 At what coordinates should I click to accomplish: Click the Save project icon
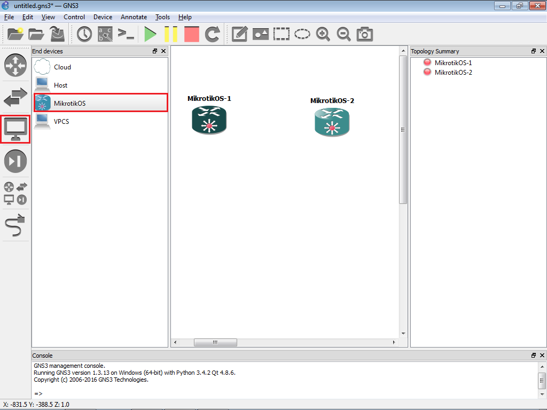[x=57, y=34]
